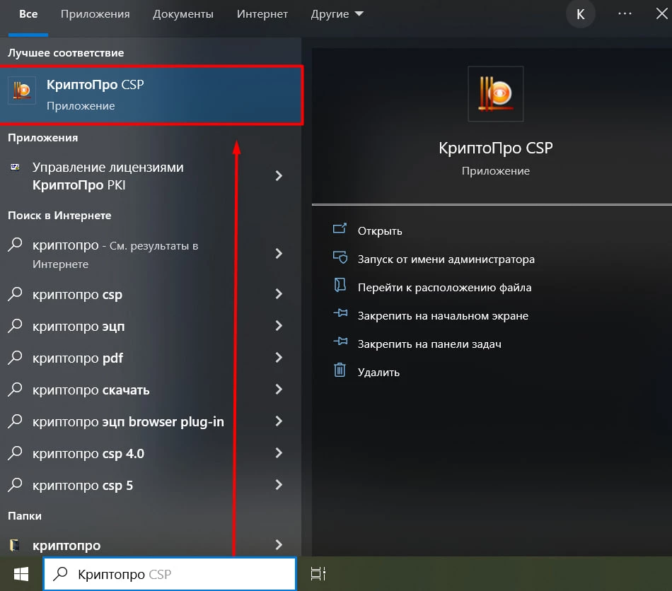The height and width of the screenshot is (591, 672).
Task: Select the криптопро csp 5 suggestion text
Action: click(x=83, y=486)
